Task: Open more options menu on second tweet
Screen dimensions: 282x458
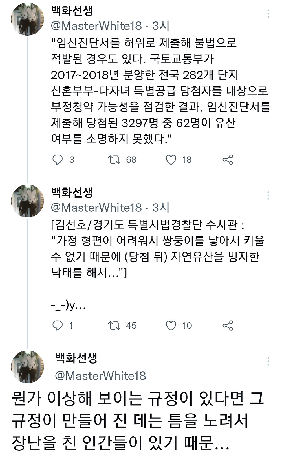Action: [x=268, y=195]
